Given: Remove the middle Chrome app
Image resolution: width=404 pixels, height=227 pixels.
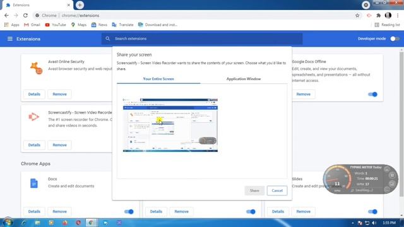Looking at the screenshot, I should (x=181, y=212).
